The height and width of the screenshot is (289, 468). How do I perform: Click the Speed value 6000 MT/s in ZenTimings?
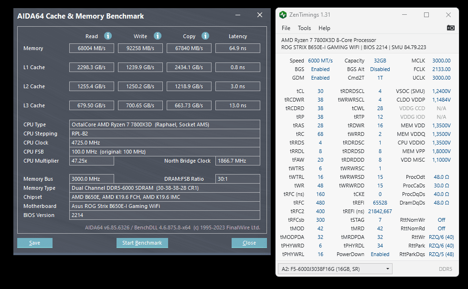pos(320,61)
